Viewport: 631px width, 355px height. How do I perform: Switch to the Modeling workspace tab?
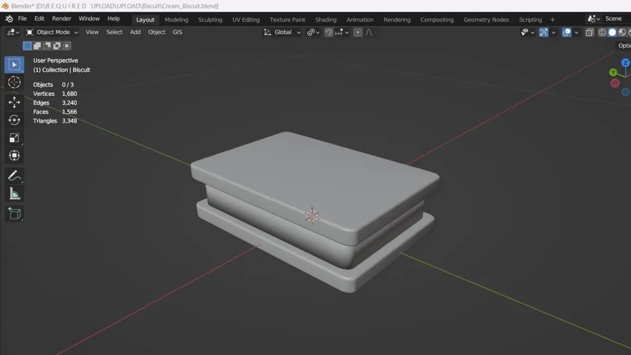176,19
